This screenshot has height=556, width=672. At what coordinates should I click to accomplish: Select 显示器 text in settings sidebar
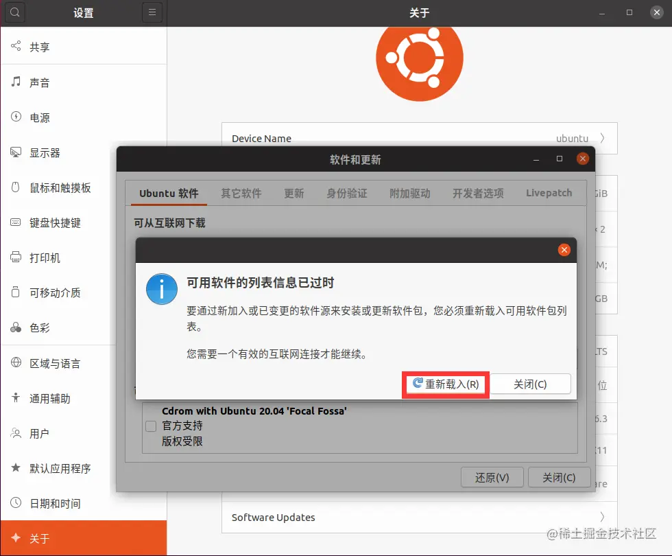pyautogui.click(x=45, y=152)
